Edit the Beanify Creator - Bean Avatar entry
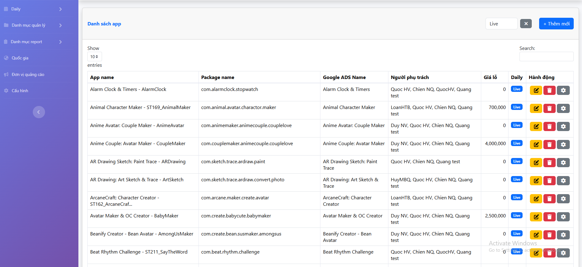Image resolution: width=582 pixels, height=267 pixels. pyautogui.click(x=536, y=235)
